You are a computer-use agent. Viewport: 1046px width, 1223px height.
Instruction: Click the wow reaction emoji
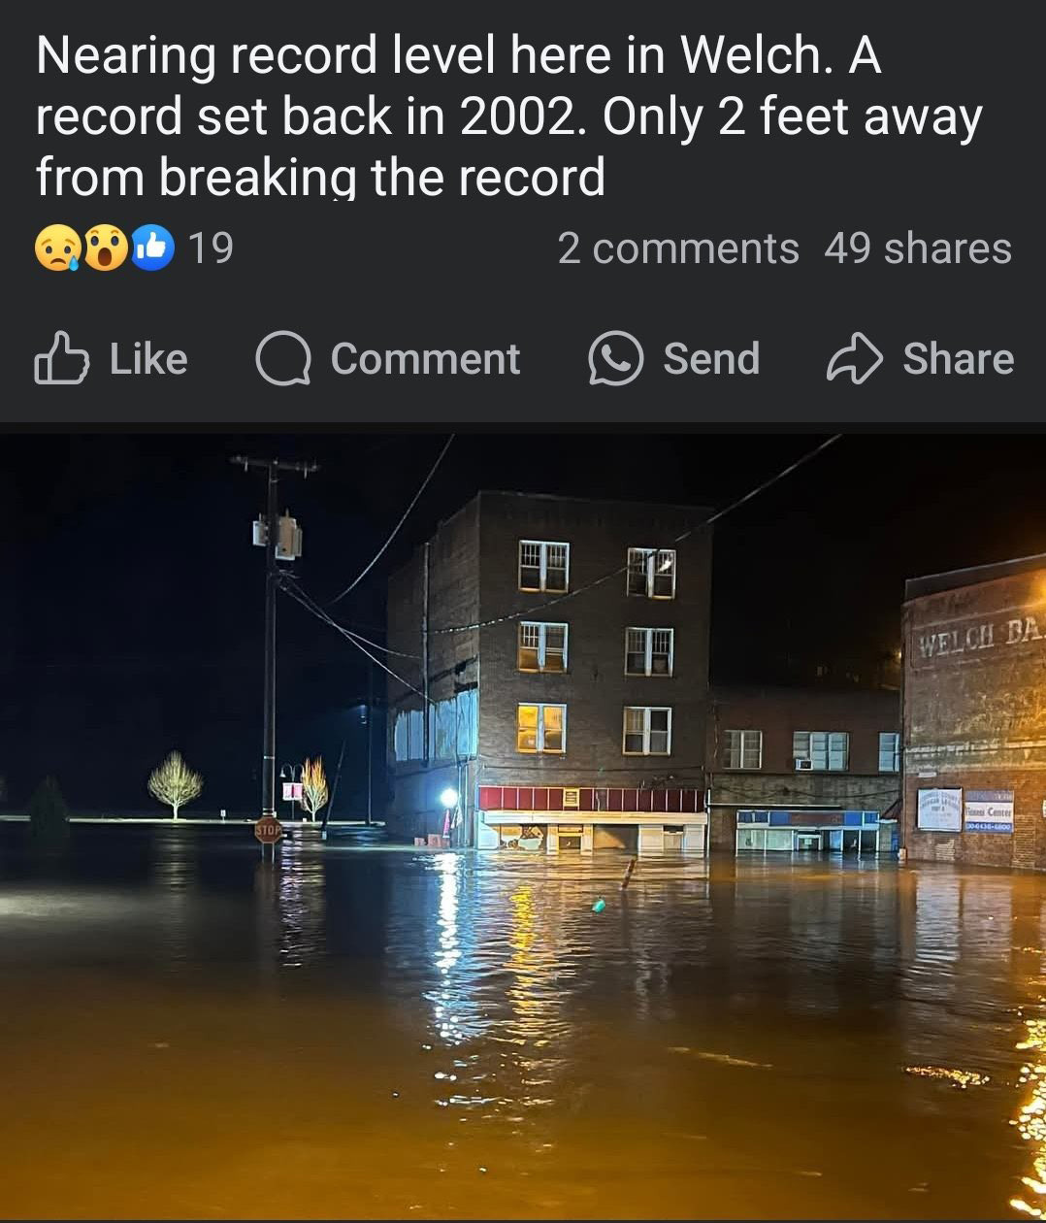(x=106, y=248)
